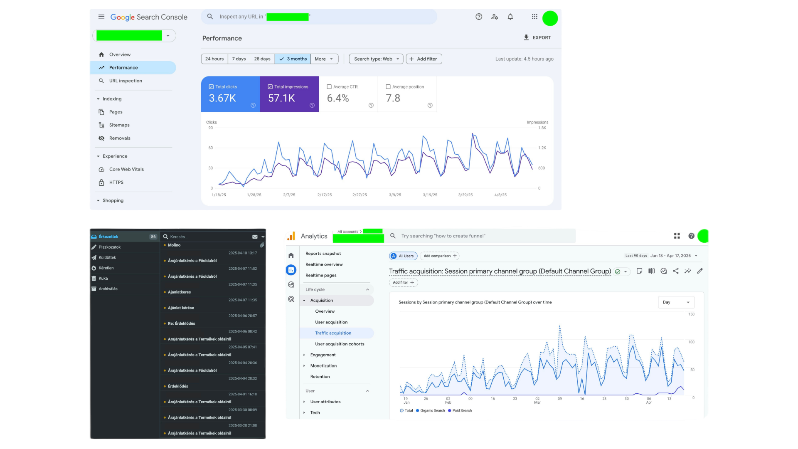Select the 28 days date range tab
The width and height of the screenshot is (798, 449).
[262, 59]
